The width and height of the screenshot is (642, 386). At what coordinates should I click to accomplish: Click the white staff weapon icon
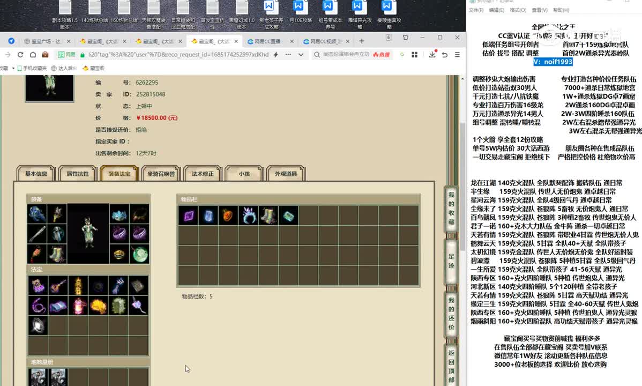tap(37, 234)
